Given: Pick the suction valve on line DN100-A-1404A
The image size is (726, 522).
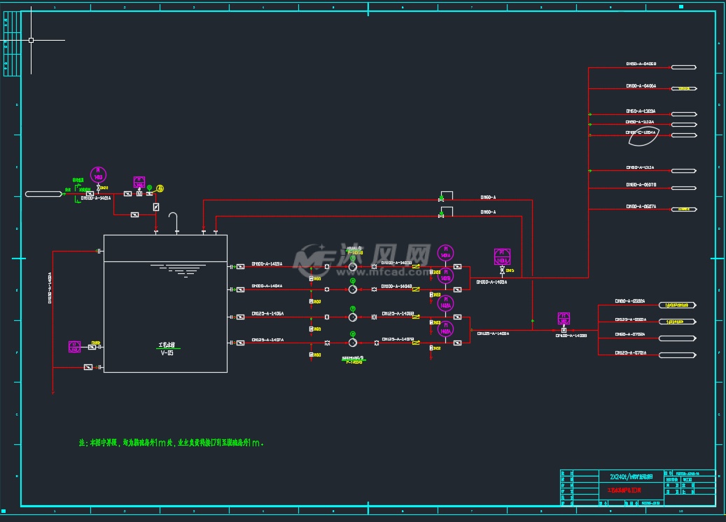Looking at the screenshot, I should click(240, 289).
